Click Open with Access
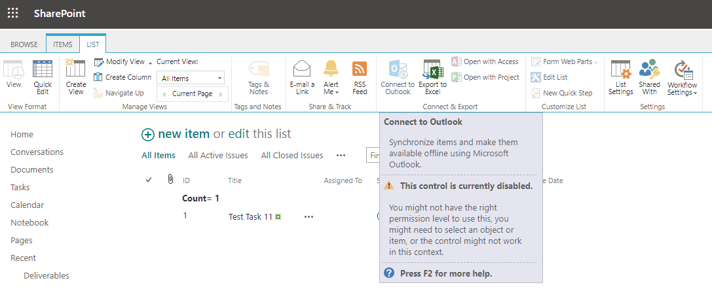This screenshot has height=289, width=712. [485, 61]
